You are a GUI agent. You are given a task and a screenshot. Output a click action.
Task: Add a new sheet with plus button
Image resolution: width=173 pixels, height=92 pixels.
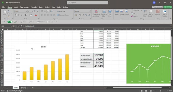click(33, 88)
